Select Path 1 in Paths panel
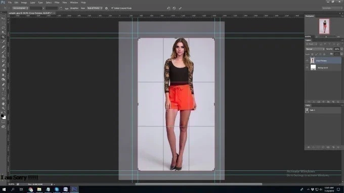Viewport: 344px width, 193px height. coord(323,110)
